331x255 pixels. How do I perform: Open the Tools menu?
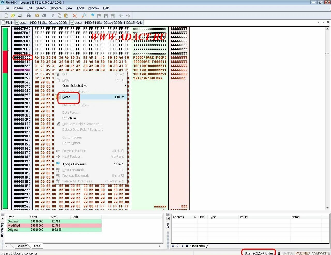80,8
